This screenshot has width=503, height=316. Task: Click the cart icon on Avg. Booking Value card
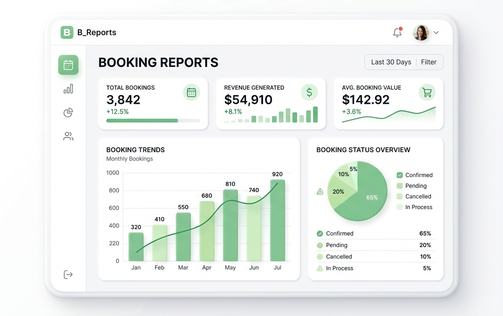(427, 92)
